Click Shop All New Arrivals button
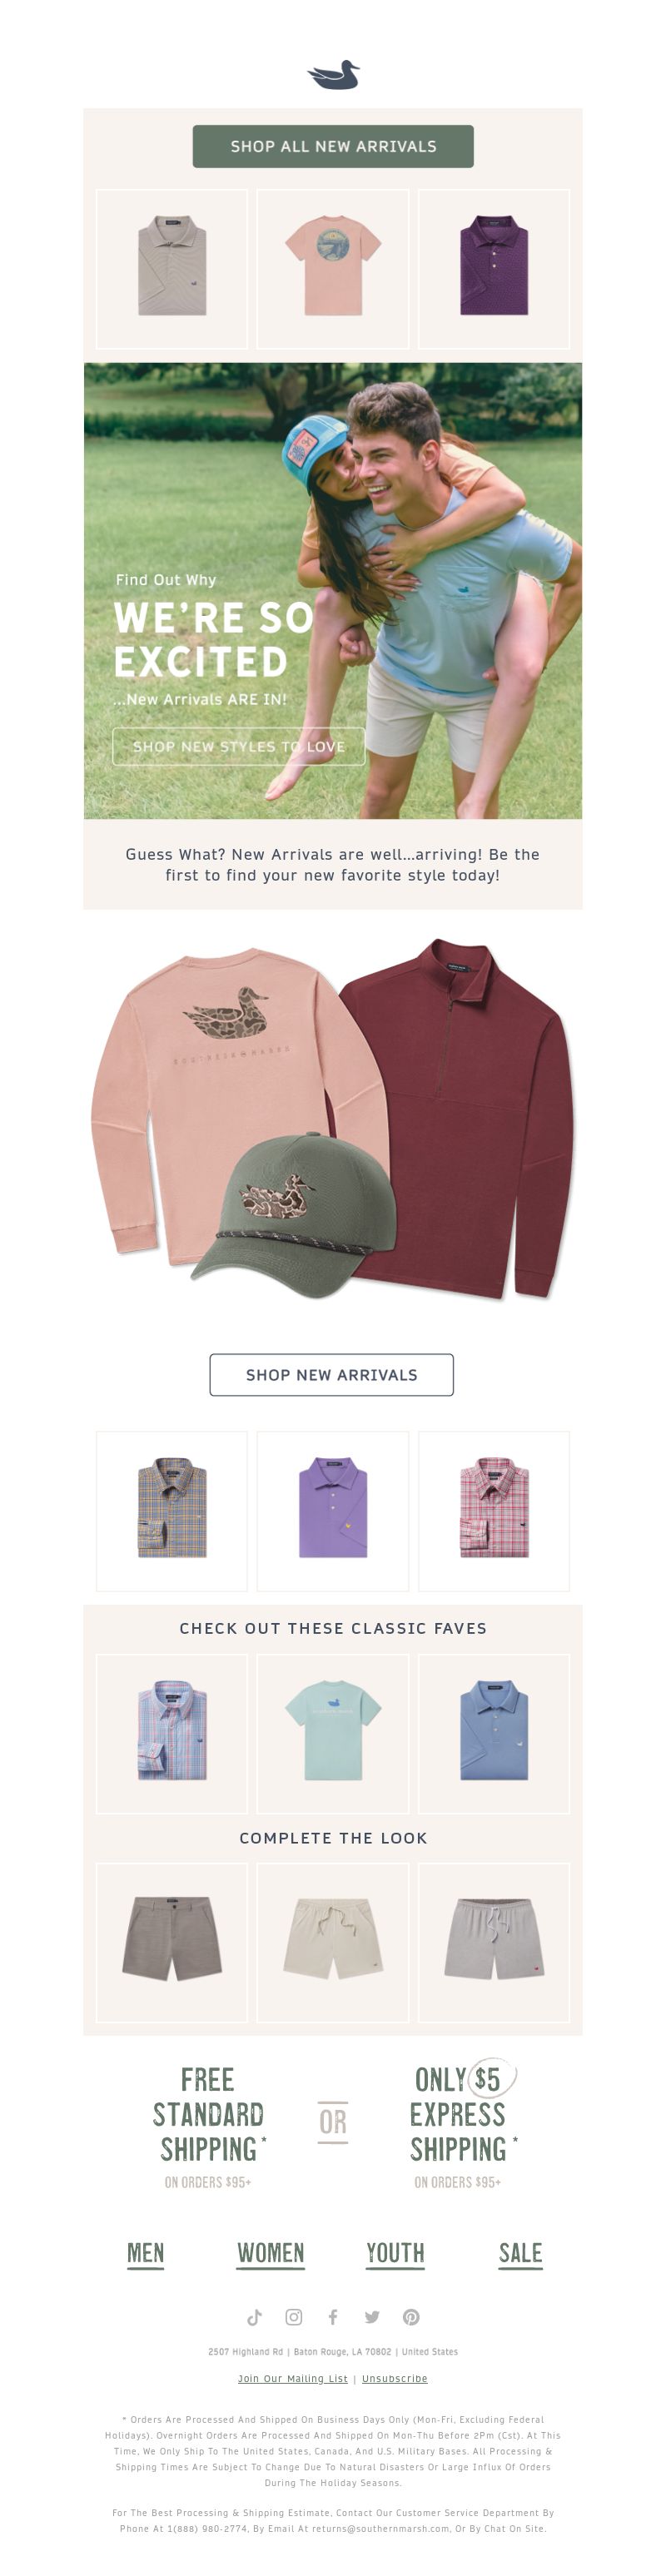 333,146
